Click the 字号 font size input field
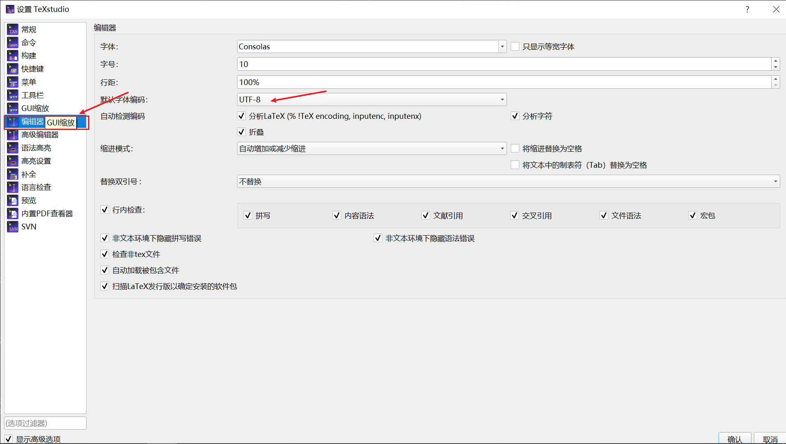Viewport: 786px width, 444px height. 504,64
